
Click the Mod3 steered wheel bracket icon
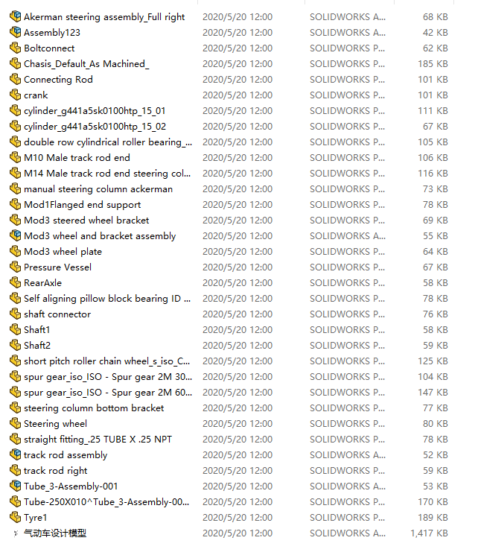[x=16, y=220]
